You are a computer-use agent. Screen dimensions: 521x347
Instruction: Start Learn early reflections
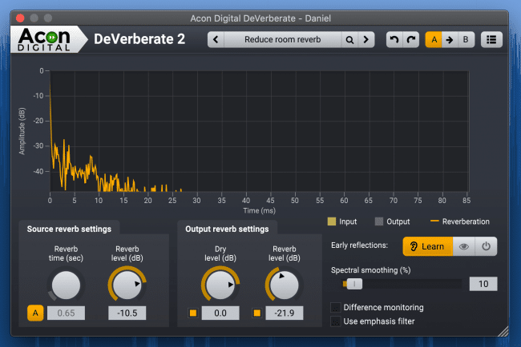[428, 246]
